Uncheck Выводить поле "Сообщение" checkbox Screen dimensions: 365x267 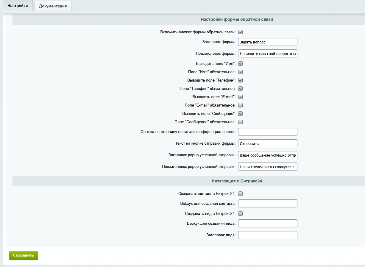pos(241,114)
